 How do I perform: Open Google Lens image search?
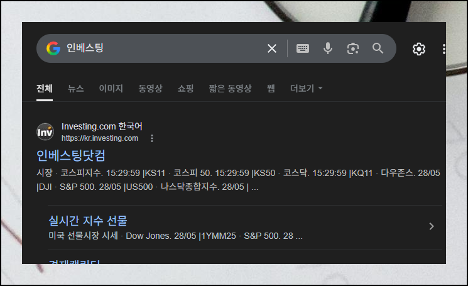[353, 48]
